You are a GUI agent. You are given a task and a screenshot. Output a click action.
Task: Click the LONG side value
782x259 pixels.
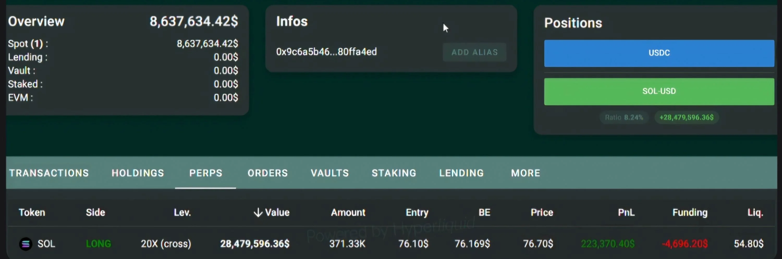pyautogui.click(x=98, y=244)
